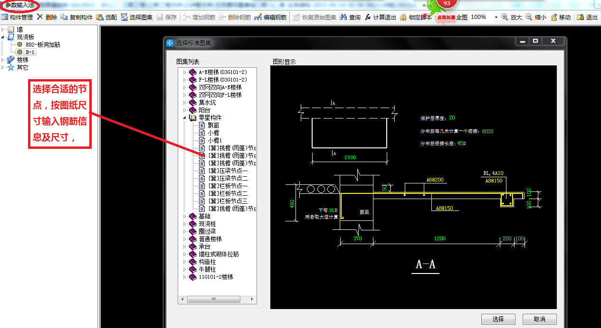This screenshot has height=328, width=601.
Task: Open 选择图集 from the toolbar
Action: 137,17
